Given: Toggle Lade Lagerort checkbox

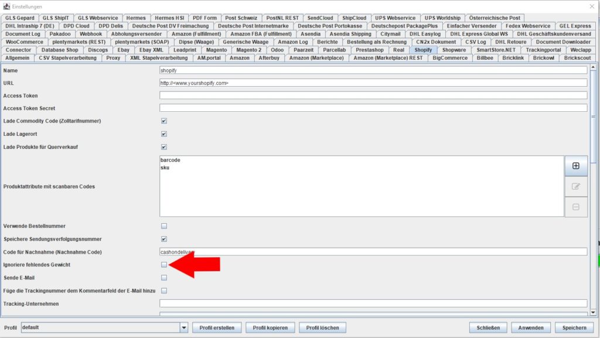Looking at the screenshot, I should 164,134.
